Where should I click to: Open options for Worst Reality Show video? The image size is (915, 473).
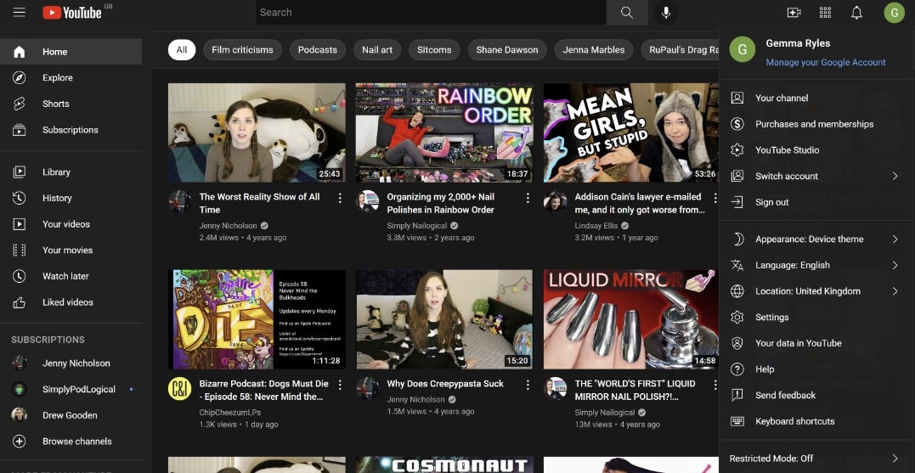[x=340, y=199]
